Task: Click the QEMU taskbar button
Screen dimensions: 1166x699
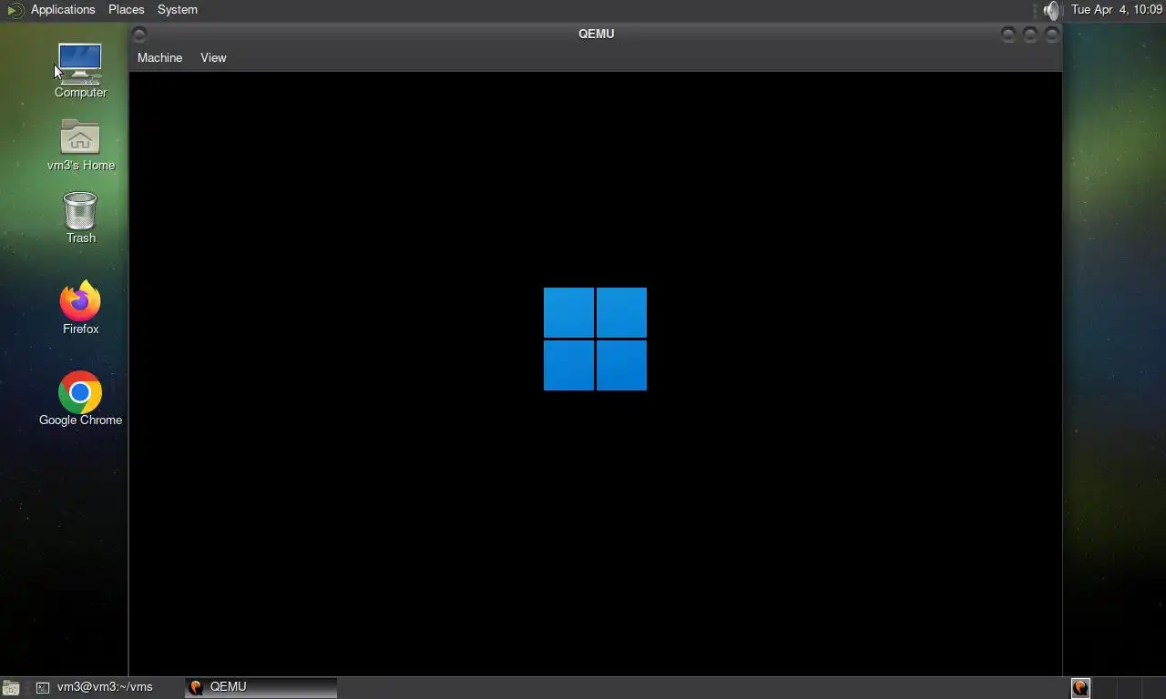Action: [261, 687]
